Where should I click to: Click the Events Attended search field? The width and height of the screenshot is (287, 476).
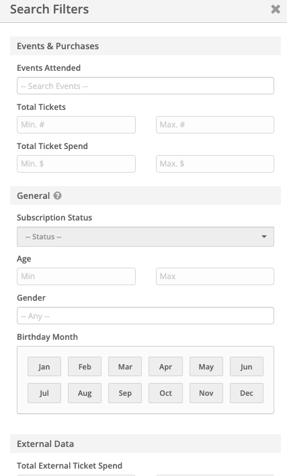point(145,86)
